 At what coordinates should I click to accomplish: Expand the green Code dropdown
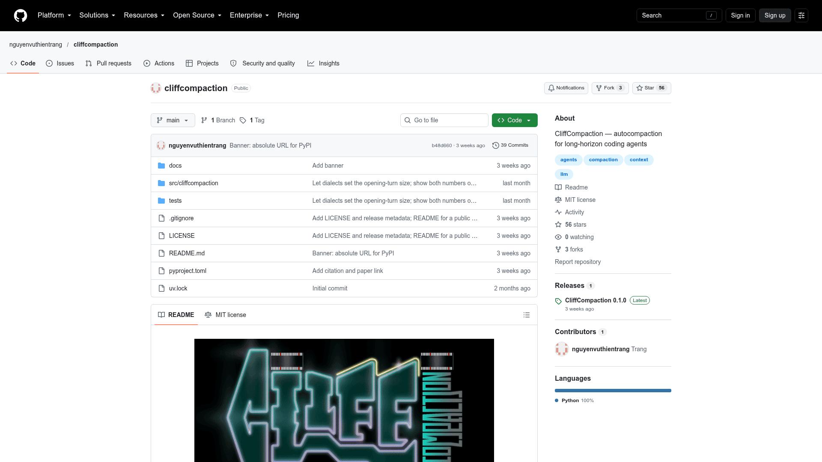[x=515, y=120]
